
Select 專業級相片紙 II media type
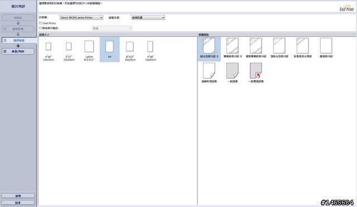(x=233, y=48)
